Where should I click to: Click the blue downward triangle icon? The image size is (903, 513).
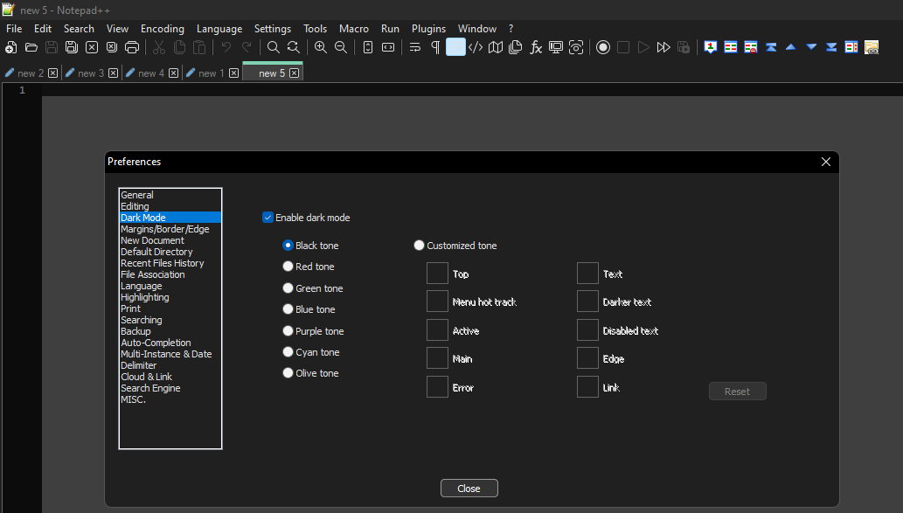(x=811, y=47)
